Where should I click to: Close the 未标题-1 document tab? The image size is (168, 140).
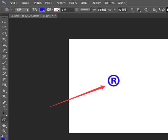(x=55, y=16)
